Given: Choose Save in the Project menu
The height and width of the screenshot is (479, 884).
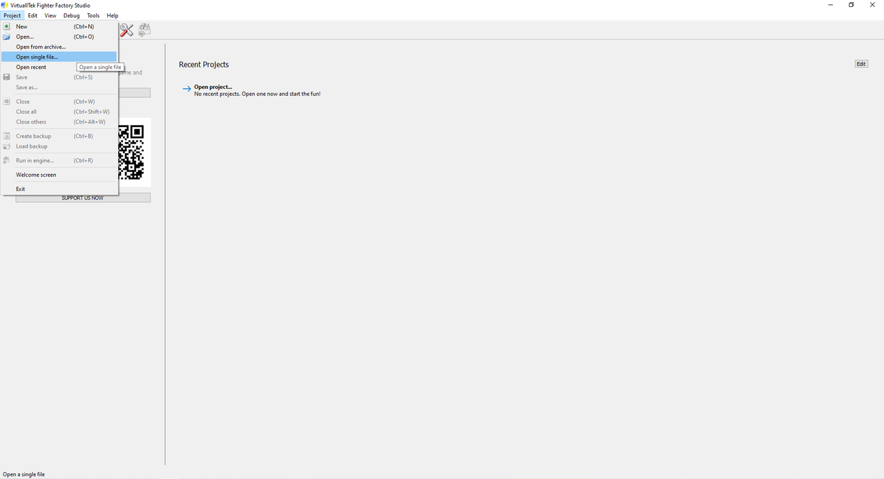Looking at the screenshot, I should click(59, 77).
